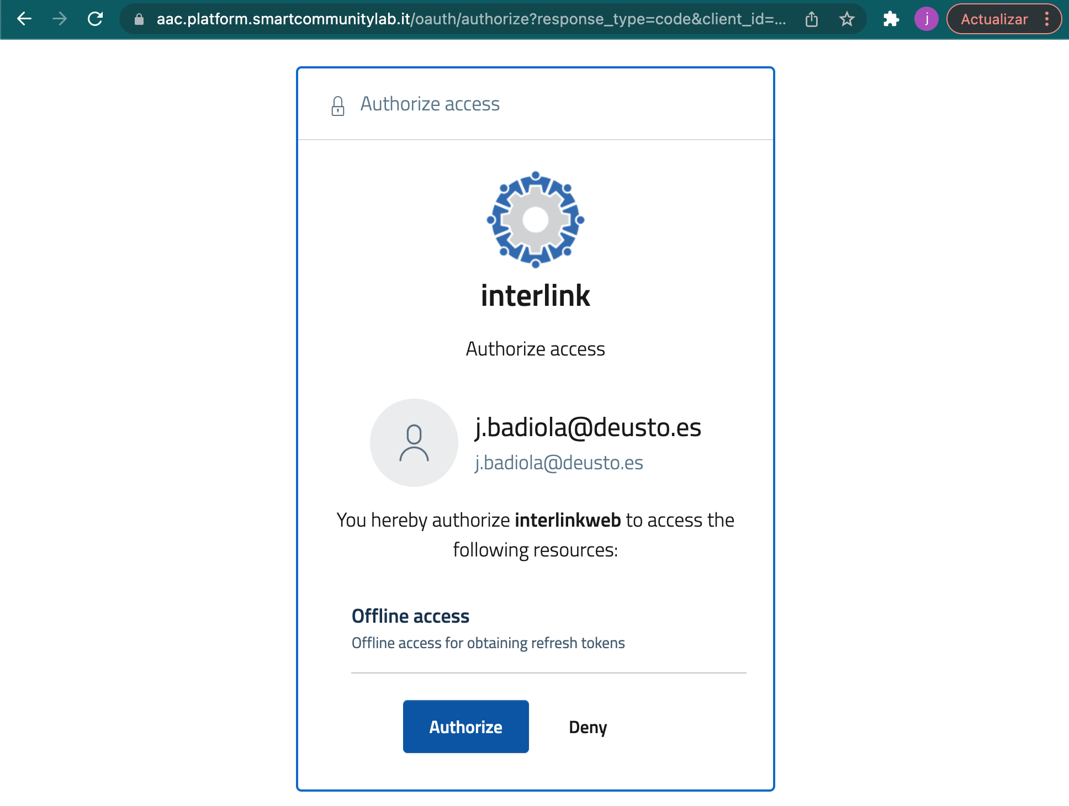Click the large j.badiola@deusto.es username
1069x806 pixels.
tap(588, 428)
